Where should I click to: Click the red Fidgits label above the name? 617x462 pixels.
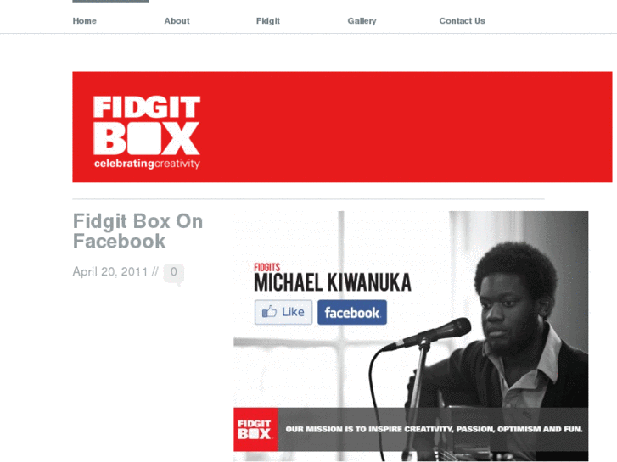point(266,267)
